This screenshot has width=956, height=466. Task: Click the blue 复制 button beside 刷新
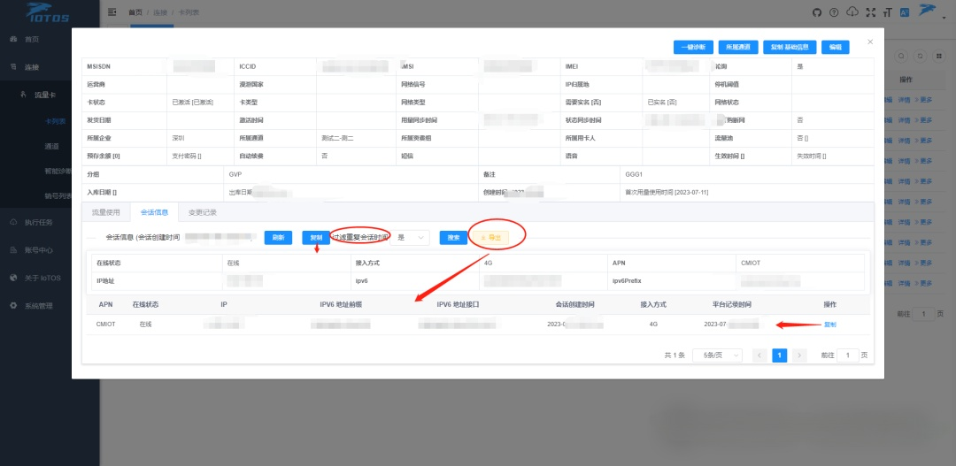pos(316,238)
